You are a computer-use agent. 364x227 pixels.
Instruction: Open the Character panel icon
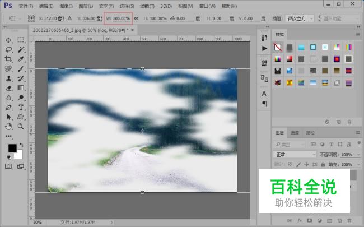(264, 94)
